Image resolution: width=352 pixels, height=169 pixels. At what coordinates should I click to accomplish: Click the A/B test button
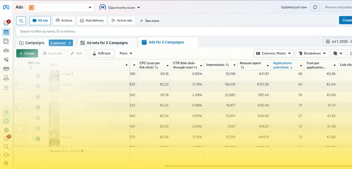tap(102, 53)
